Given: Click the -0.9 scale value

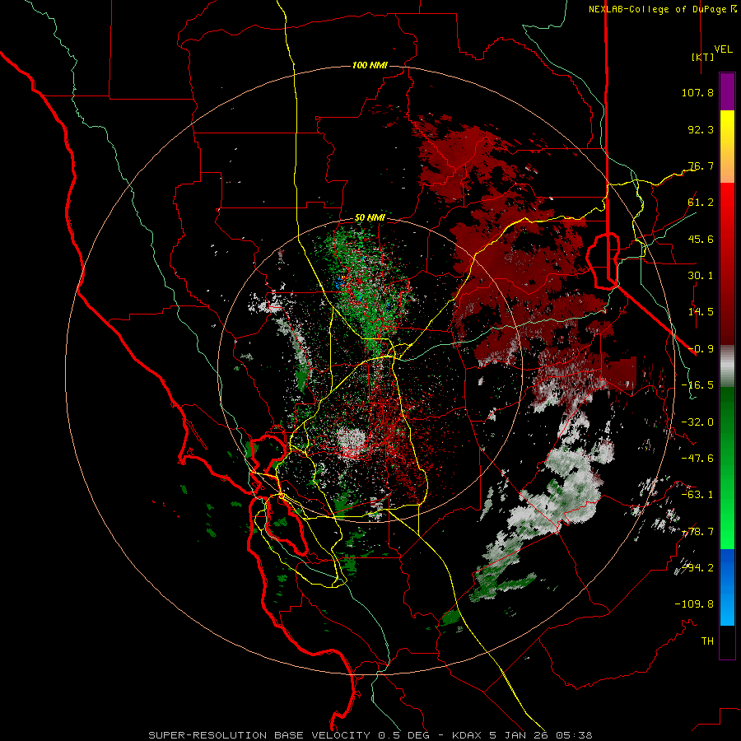Looking at the screenshot, I should tap(701, 349).
